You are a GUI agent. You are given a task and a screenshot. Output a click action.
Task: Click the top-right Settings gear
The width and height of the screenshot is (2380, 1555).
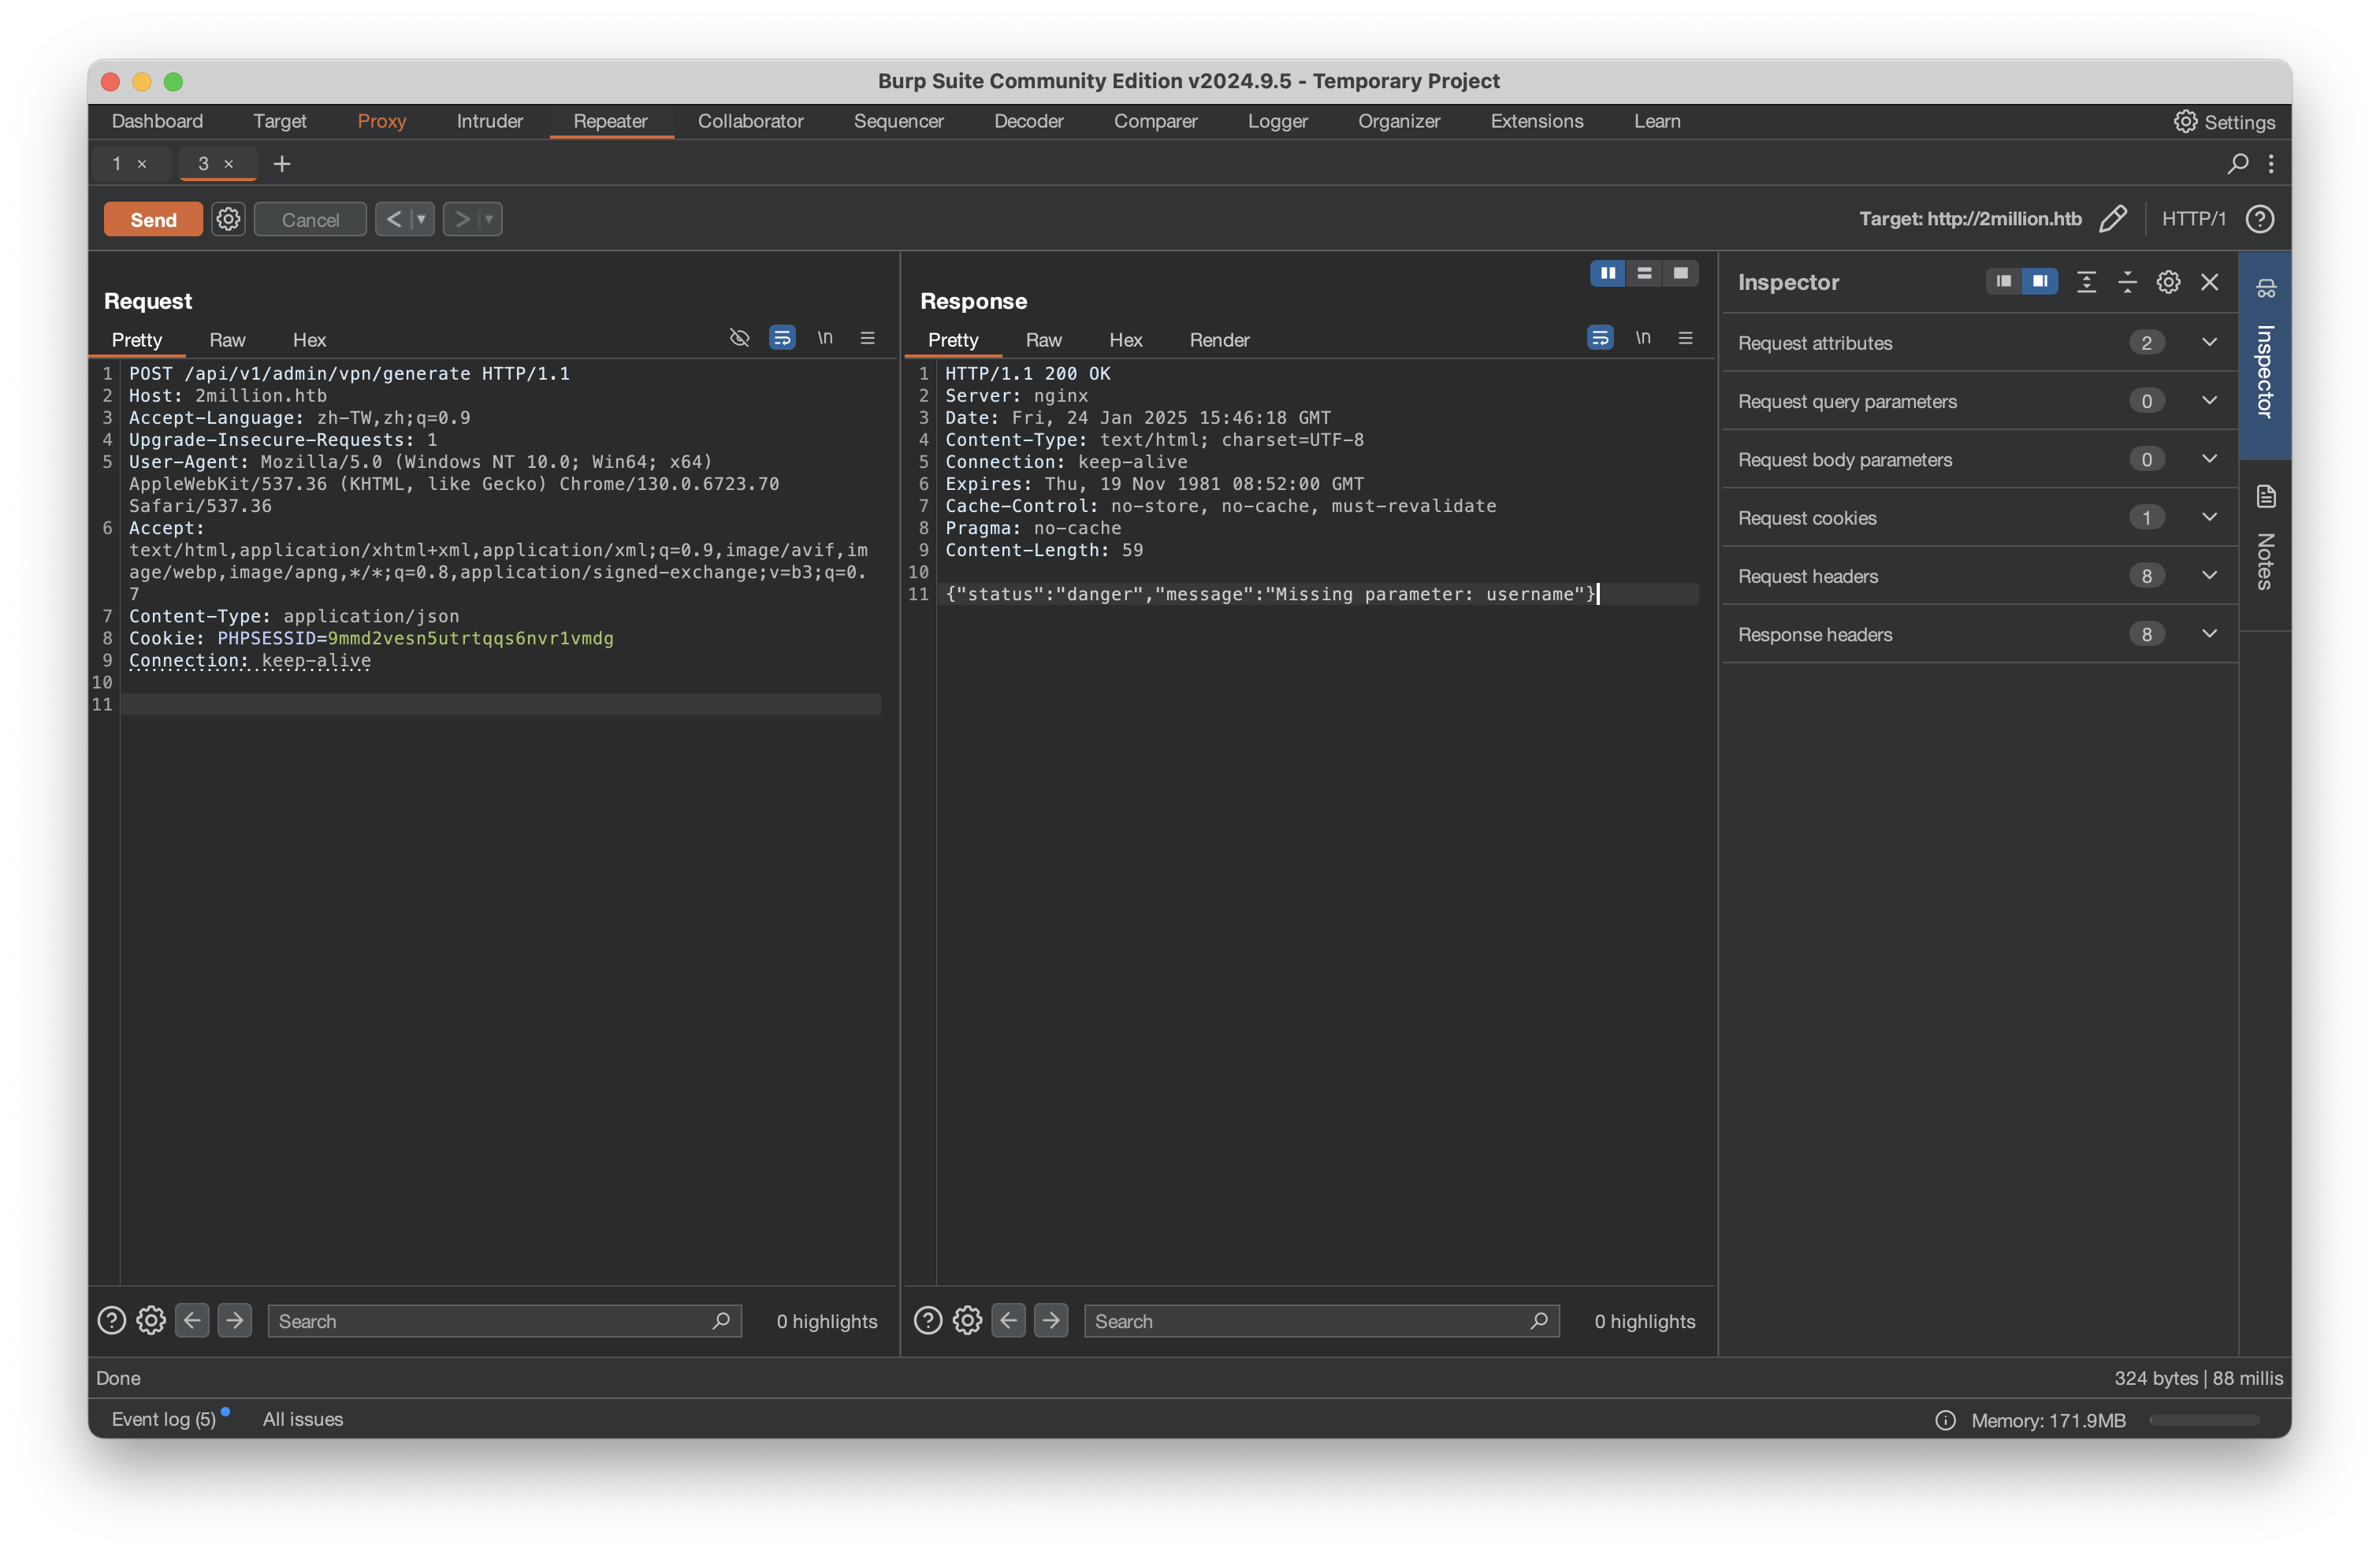2185,121
